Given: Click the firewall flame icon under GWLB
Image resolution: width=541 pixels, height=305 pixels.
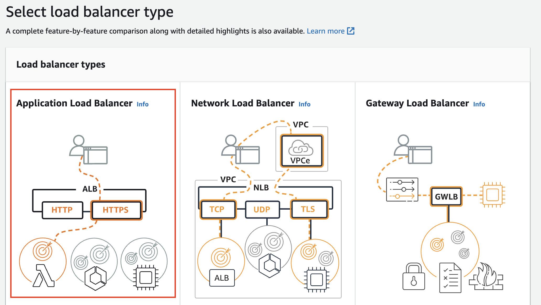Looking at the screenshot, I should (x=486, y=276).
